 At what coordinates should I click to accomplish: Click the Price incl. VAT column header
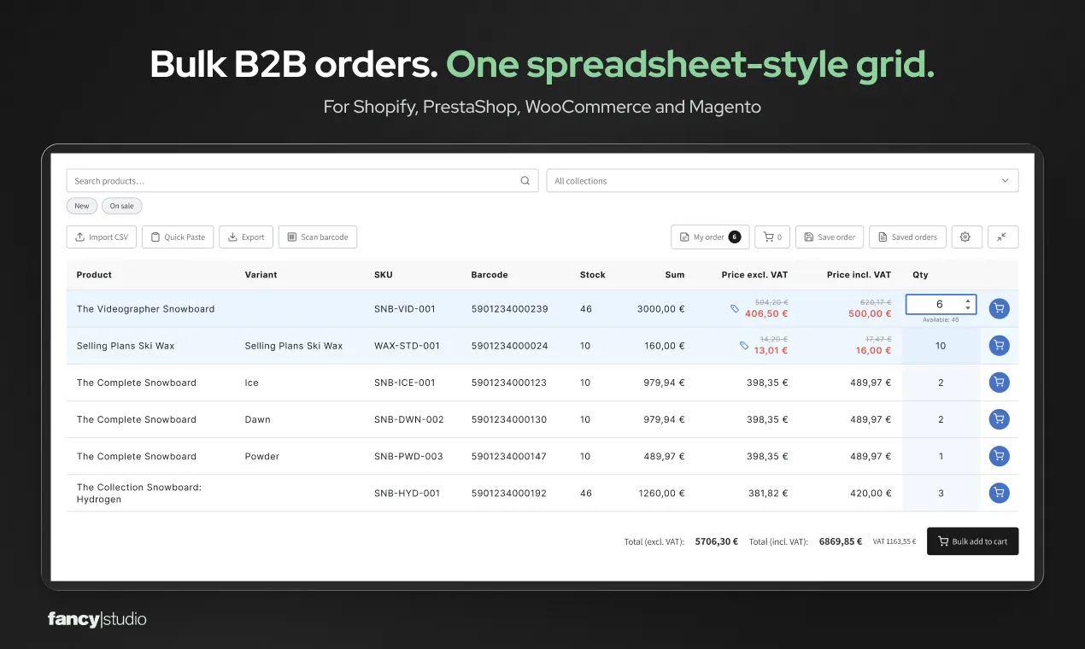tap(859, 275)
